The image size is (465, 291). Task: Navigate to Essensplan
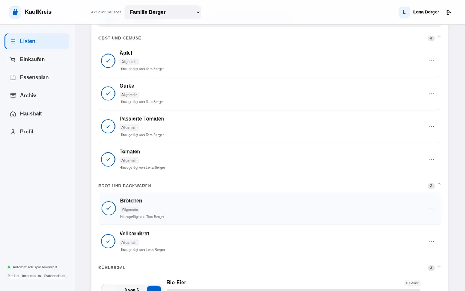pos(37,77)
